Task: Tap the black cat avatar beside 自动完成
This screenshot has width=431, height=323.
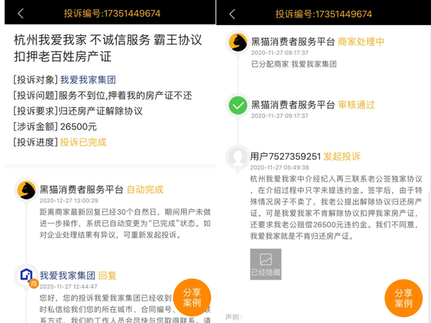Action: pyautogui.click(x=26, y=191)
